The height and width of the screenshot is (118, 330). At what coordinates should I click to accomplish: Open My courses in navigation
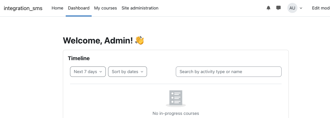[105, 8]
